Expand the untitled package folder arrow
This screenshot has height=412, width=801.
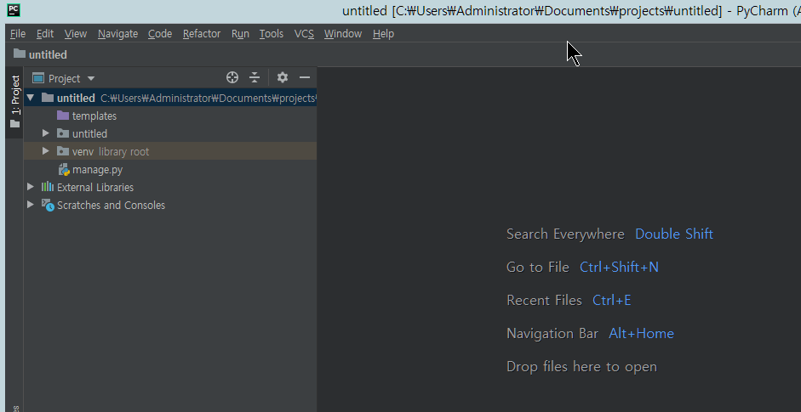[x=45, y=133]
